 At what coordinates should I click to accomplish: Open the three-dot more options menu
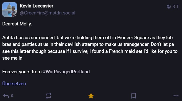coord(176,96)
